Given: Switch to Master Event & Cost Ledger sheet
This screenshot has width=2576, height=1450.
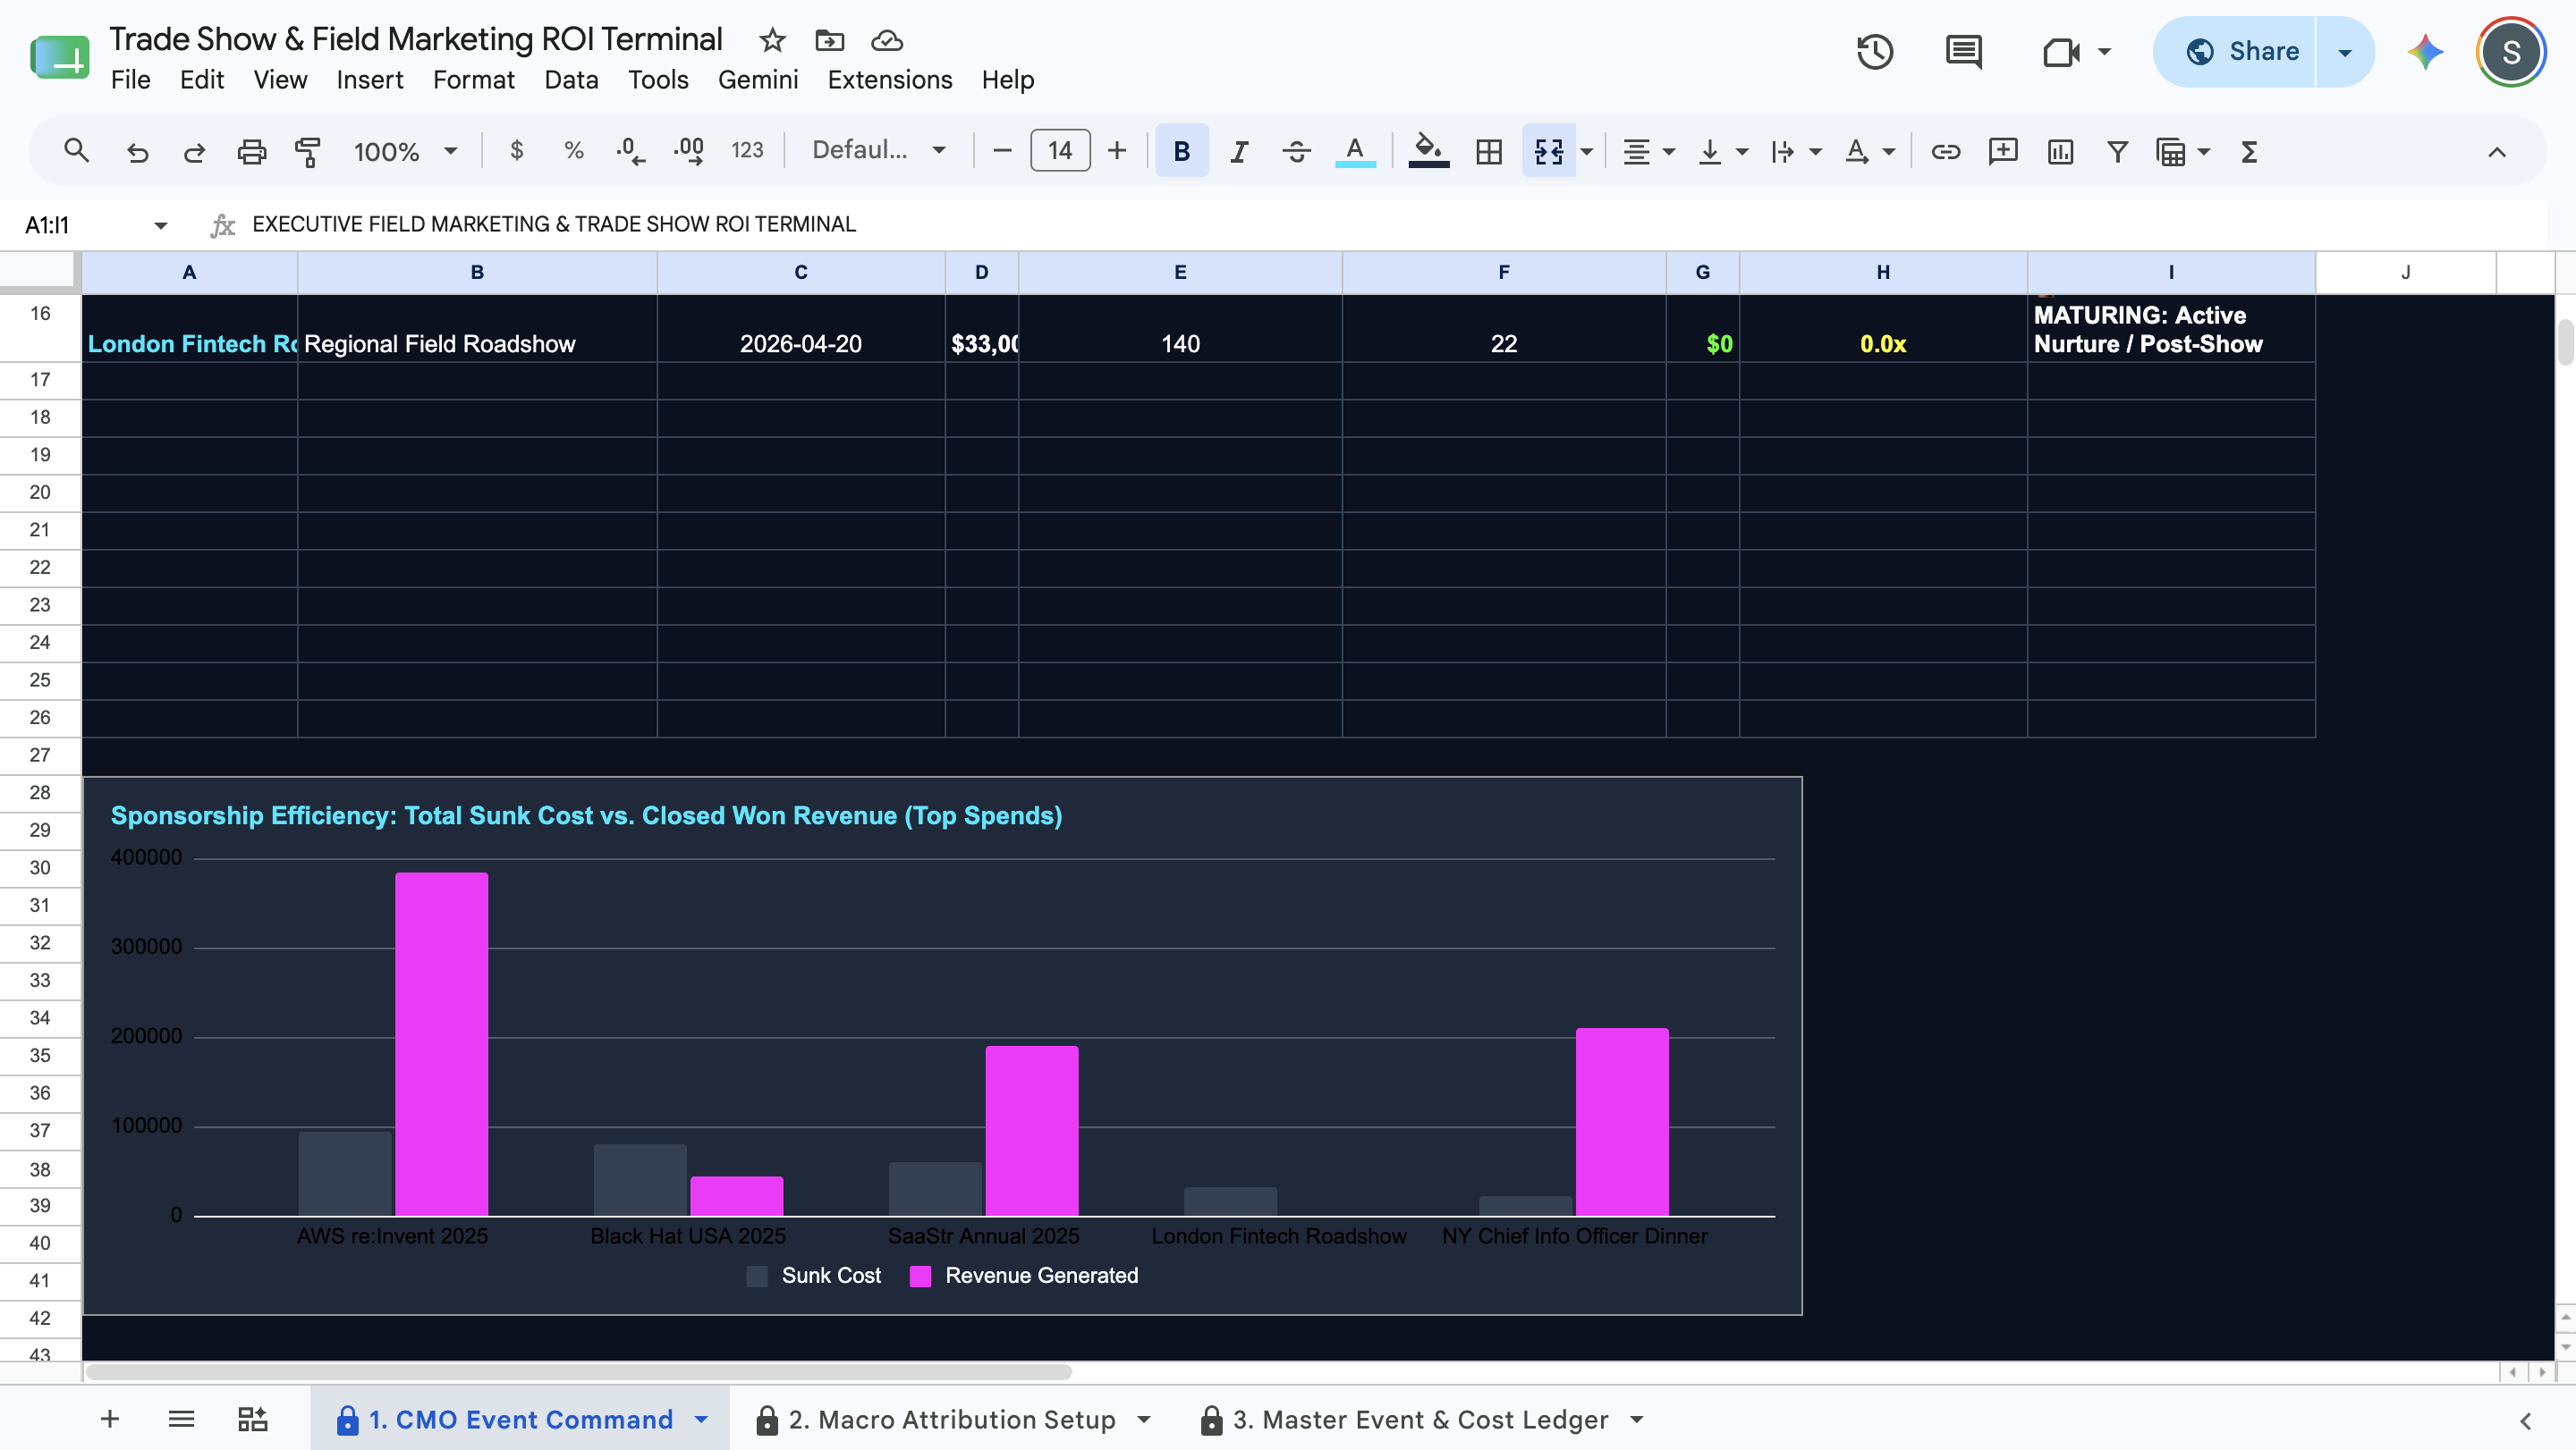Looking at the screenshot, I should click(x=1421, y=1419).
